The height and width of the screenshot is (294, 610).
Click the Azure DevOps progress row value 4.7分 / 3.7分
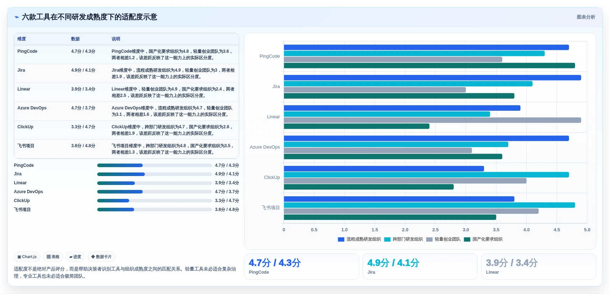click(x=227, y=192)
